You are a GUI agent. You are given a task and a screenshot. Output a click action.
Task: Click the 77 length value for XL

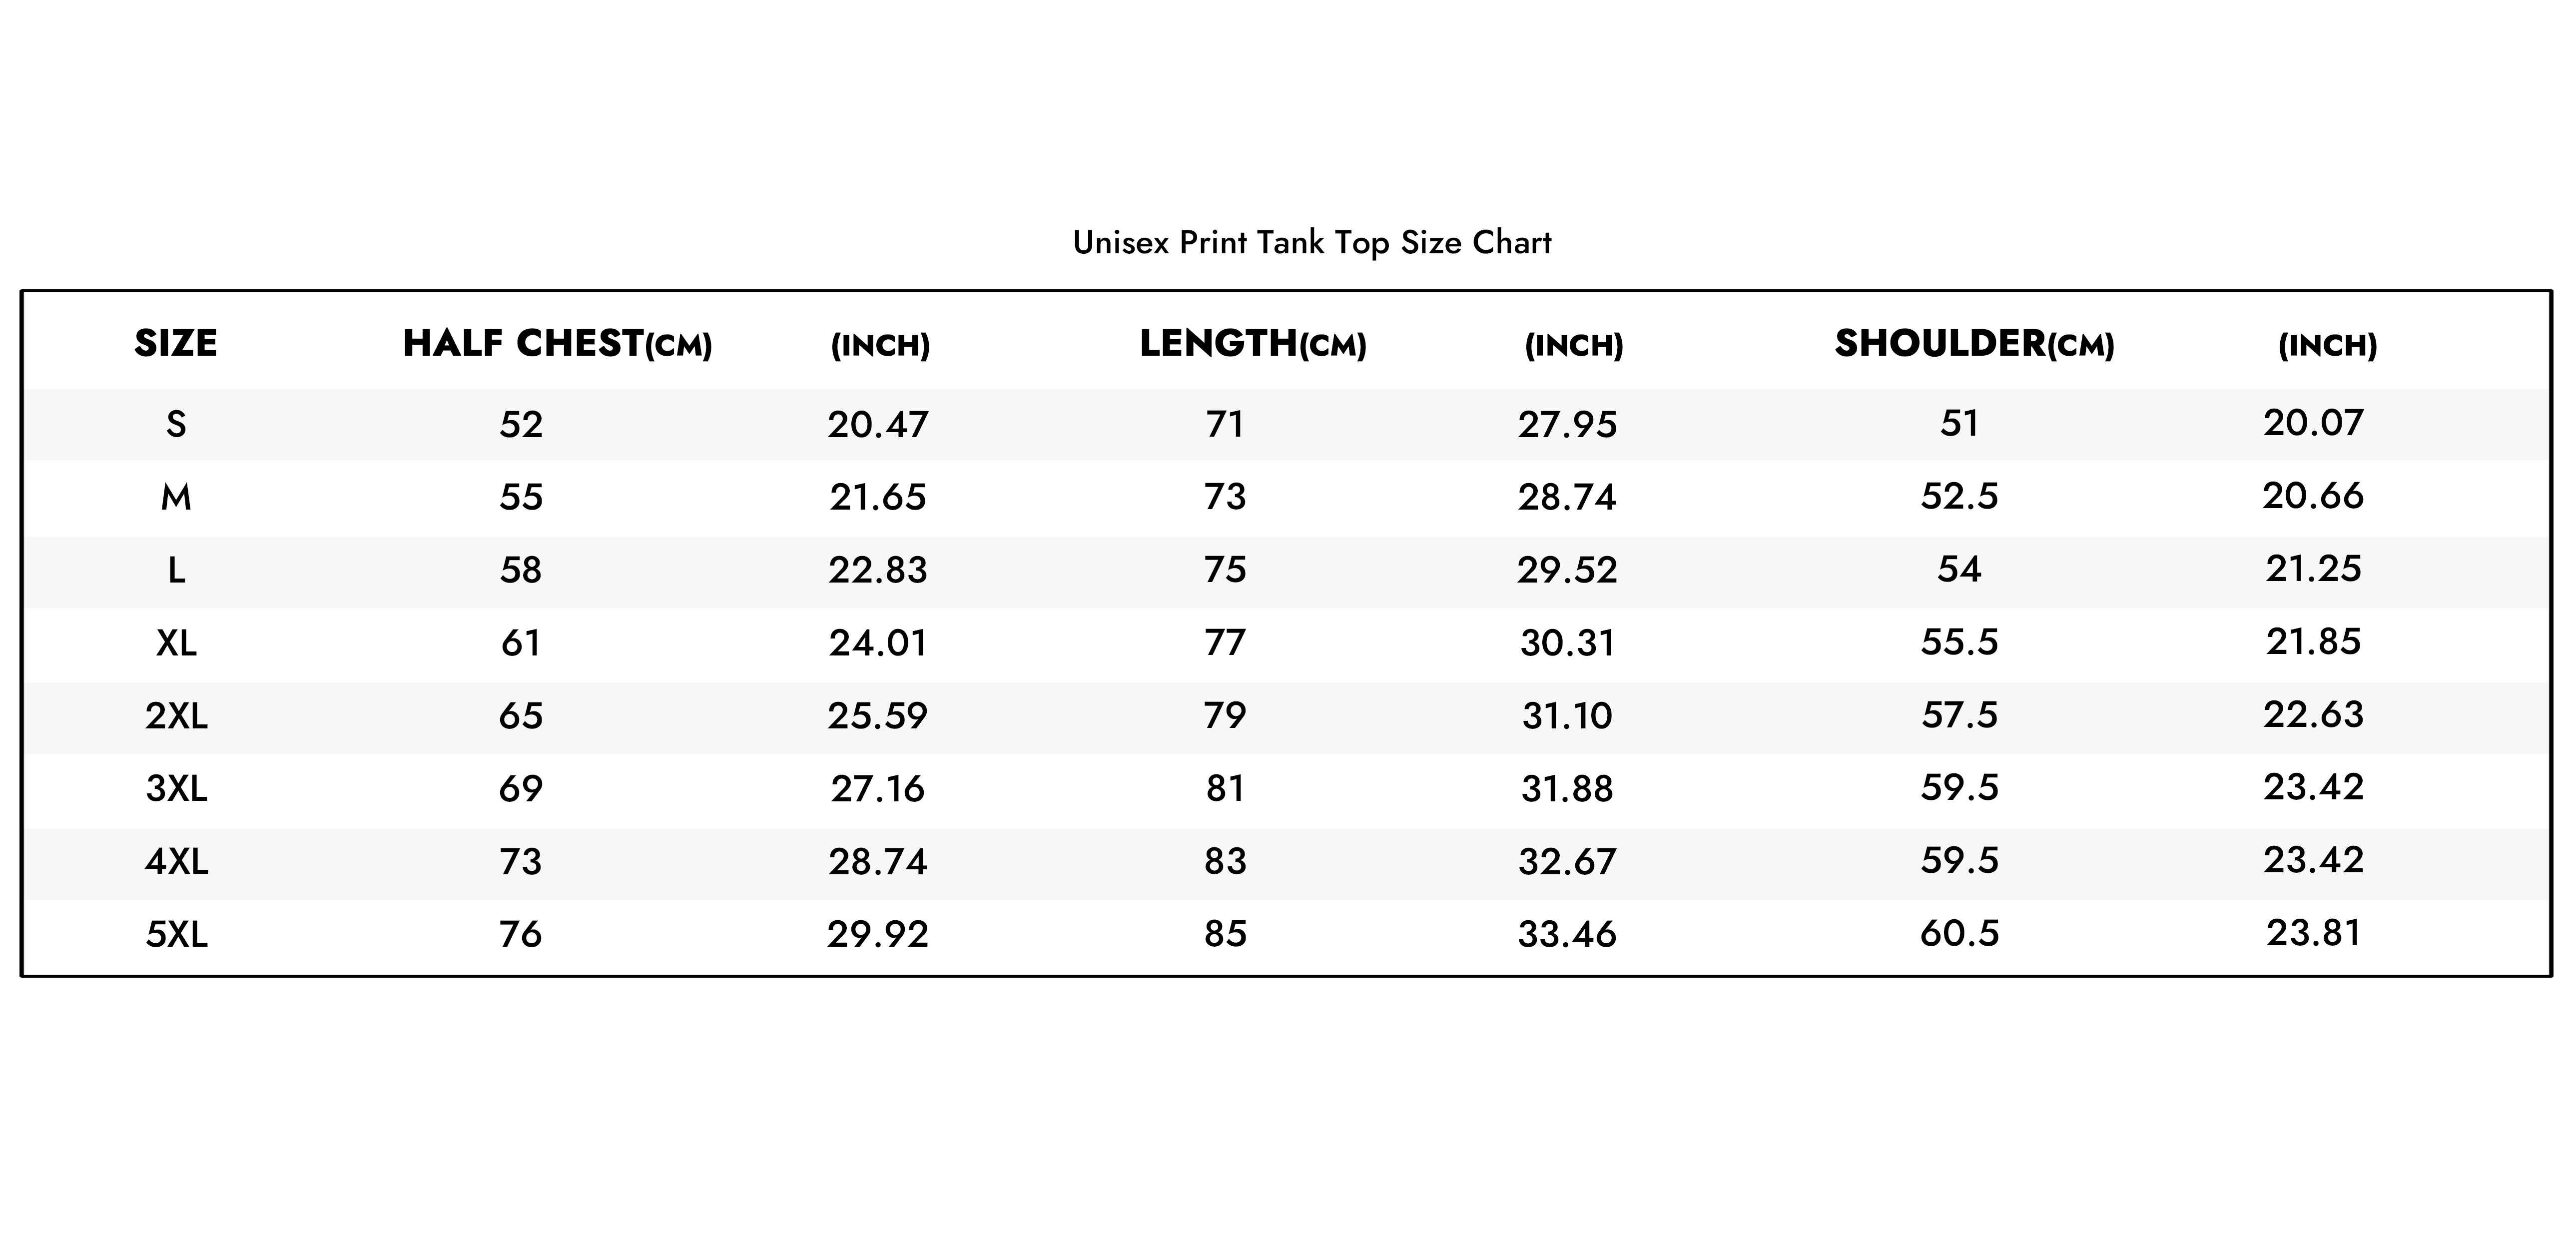pyautogui.click(x=1225, y=642)
